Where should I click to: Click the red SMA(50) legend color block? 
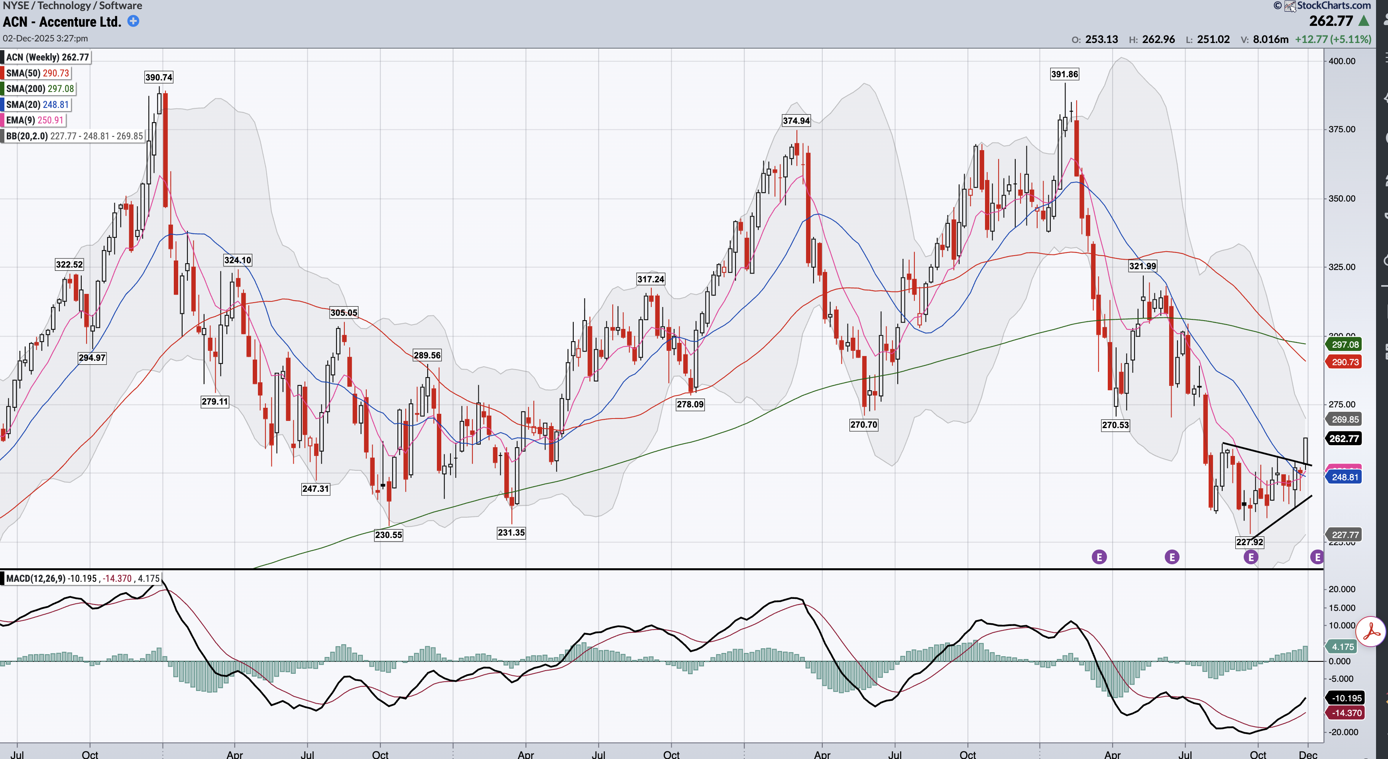(x=3, y=73)
